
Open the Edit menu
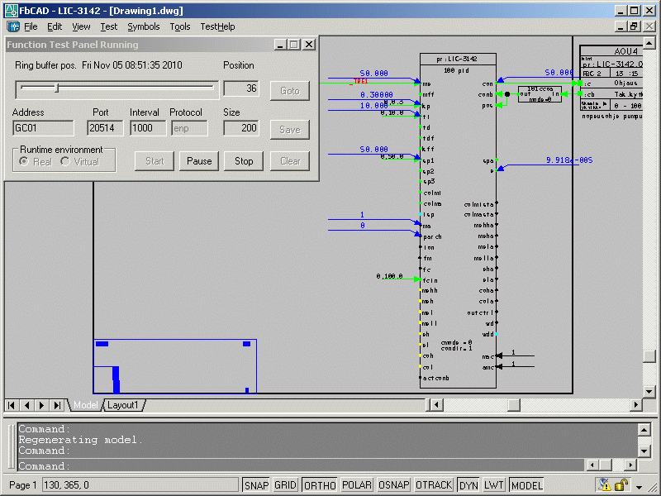55,26
